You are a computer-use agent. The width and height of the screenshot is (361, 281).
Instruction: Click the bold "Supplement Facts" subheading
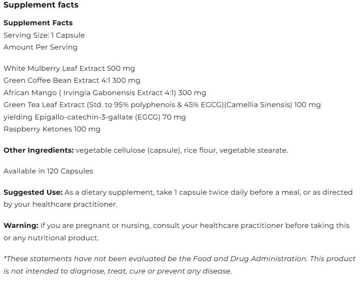38,23
